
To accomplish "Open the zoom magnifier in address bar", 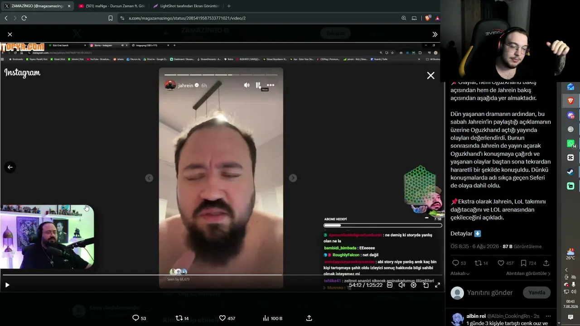I will point(404,18).
